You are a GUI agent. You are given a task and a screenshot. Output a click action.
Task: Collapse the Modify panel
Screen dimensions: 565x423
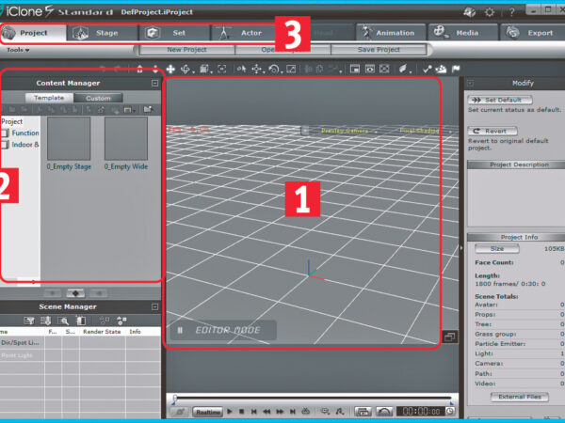(472, 83)
